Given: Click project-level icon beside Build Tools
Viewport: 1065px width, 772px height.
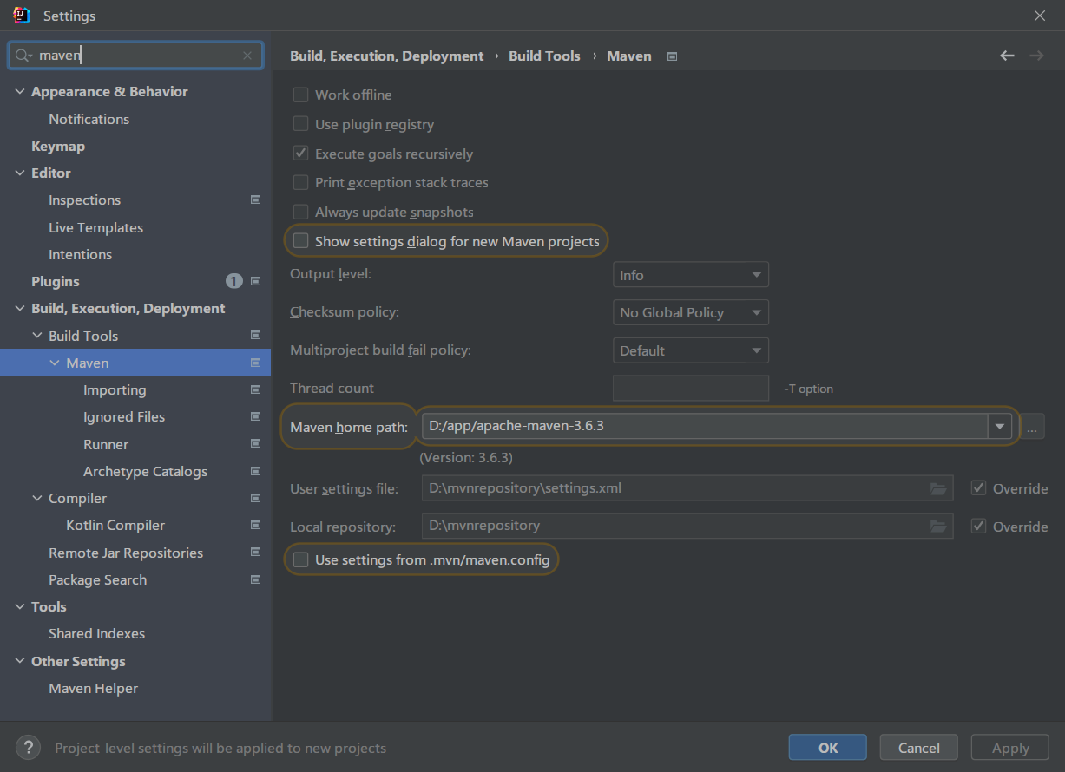Looking at the screenshot, I should (x=255, y=336).
